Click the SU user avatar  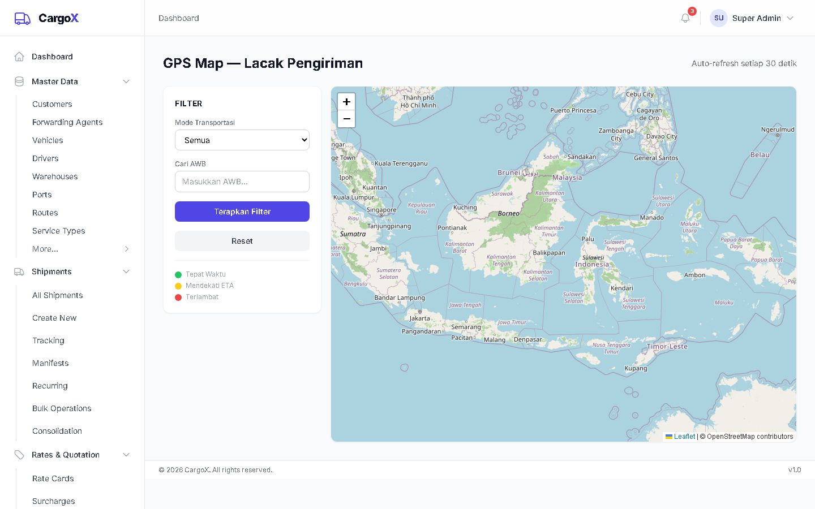[x=719, y=18]
